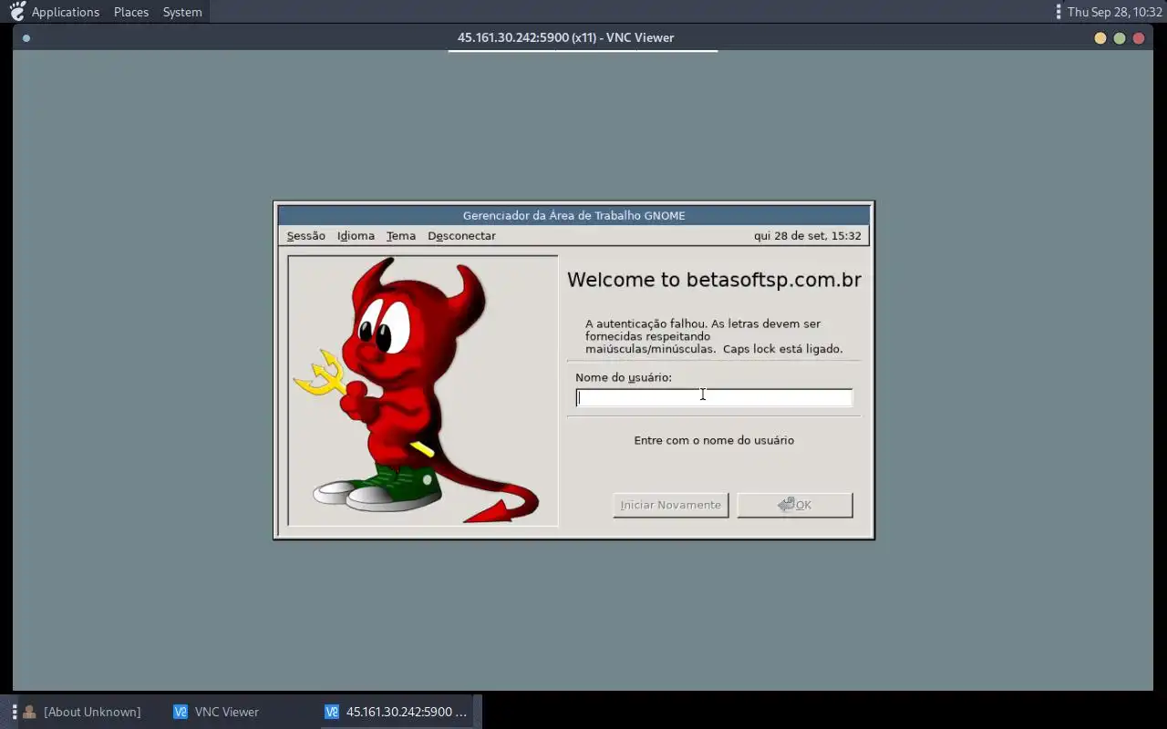Open the Applications menu in top panel

point(66,12)
